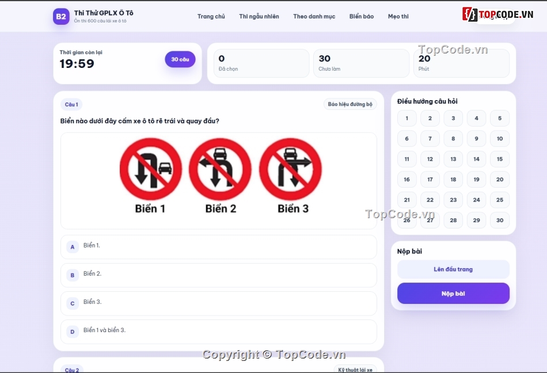547x373 pixels.
Task: Open the Biển báo menu item
Action: coord(362,16)
